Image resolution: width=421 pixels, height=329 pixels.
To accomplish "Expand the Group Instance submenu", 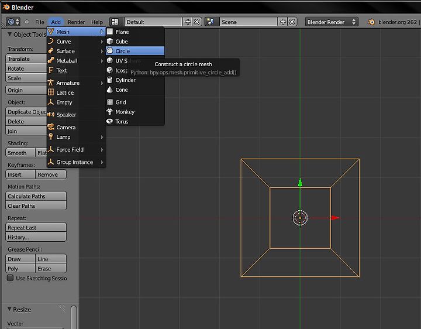I will [x=102, y=162].
